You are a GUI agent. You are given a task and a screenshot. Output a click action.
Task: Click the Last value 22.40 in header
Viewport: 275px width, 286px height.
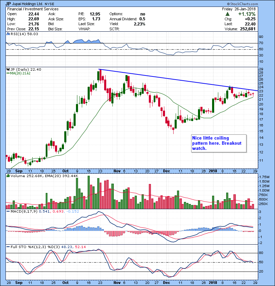(x=250, y=24)
